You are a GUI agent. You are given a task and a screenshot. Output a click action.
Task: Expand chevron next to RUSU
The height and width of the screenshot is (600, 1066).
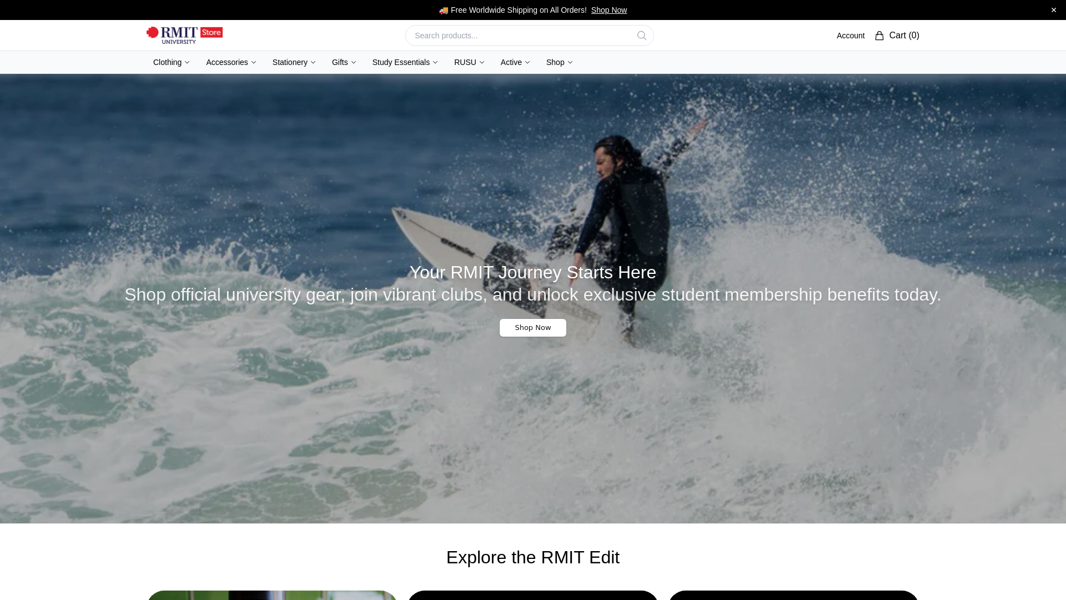tap(482, 62)
